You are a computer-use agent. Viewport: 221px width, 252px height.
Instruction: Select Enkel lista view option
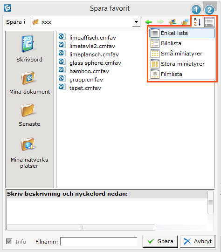182,33
